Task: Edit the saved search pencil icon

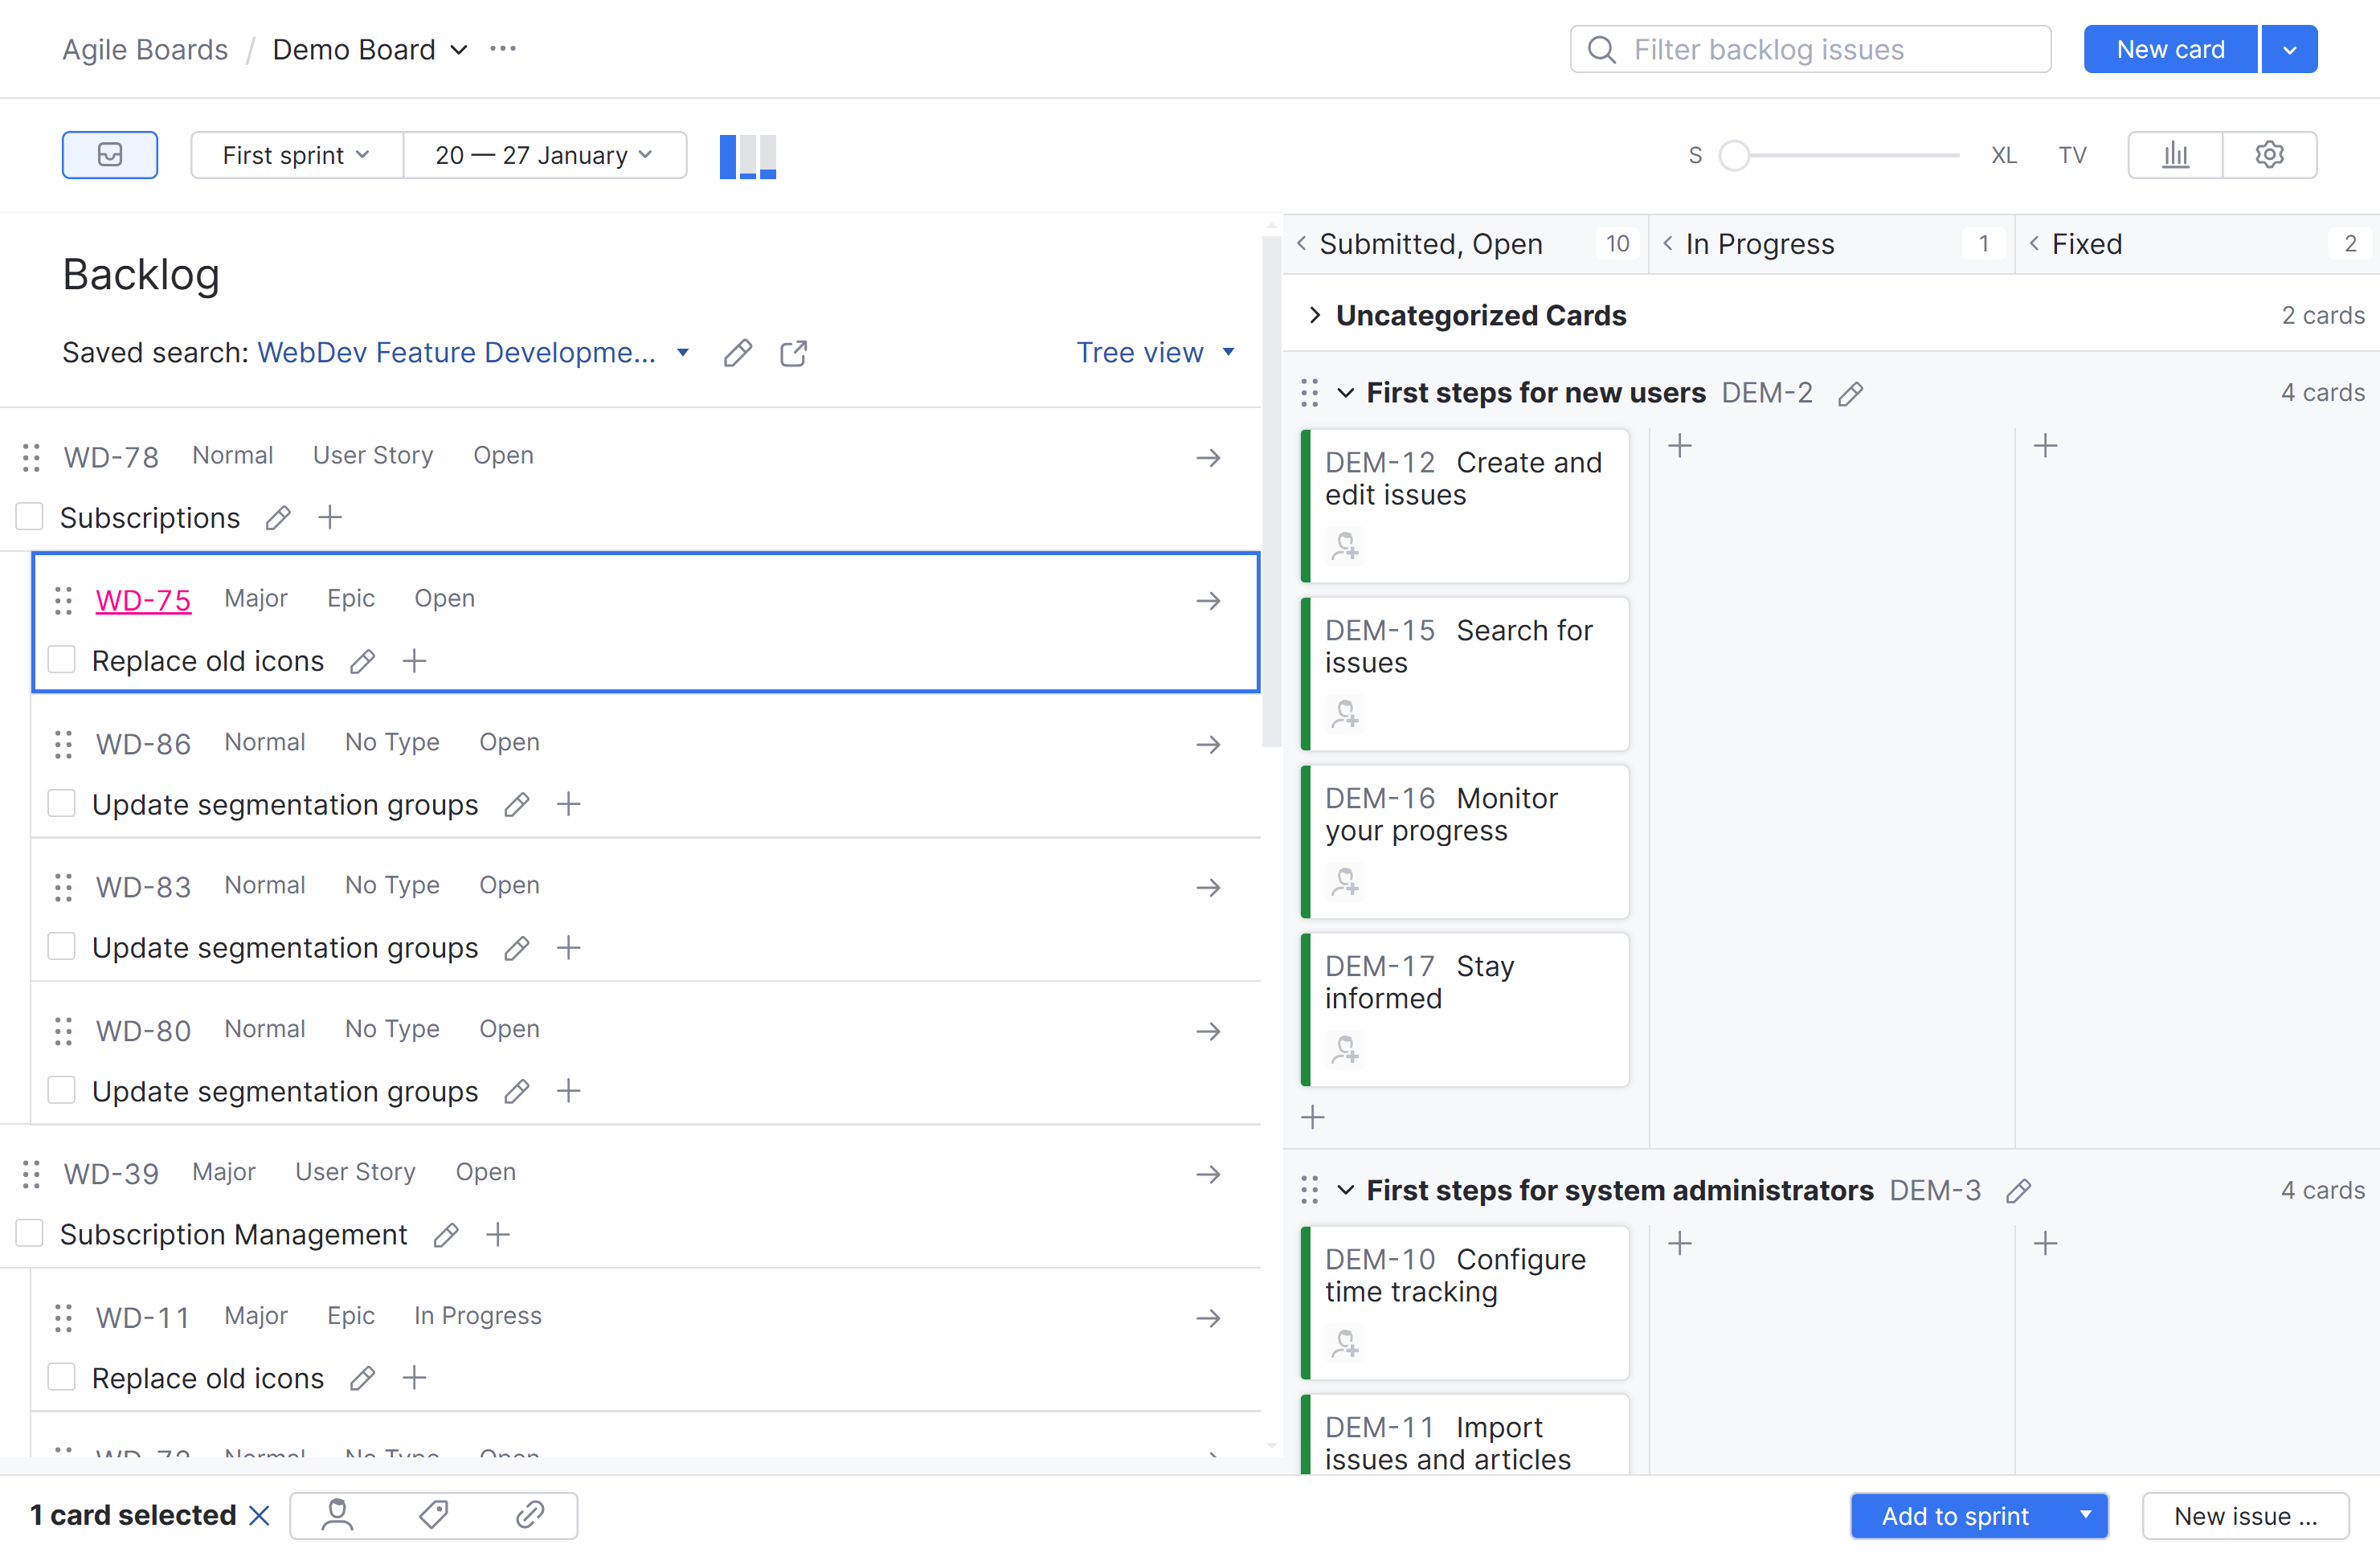Action: point(738,353)
